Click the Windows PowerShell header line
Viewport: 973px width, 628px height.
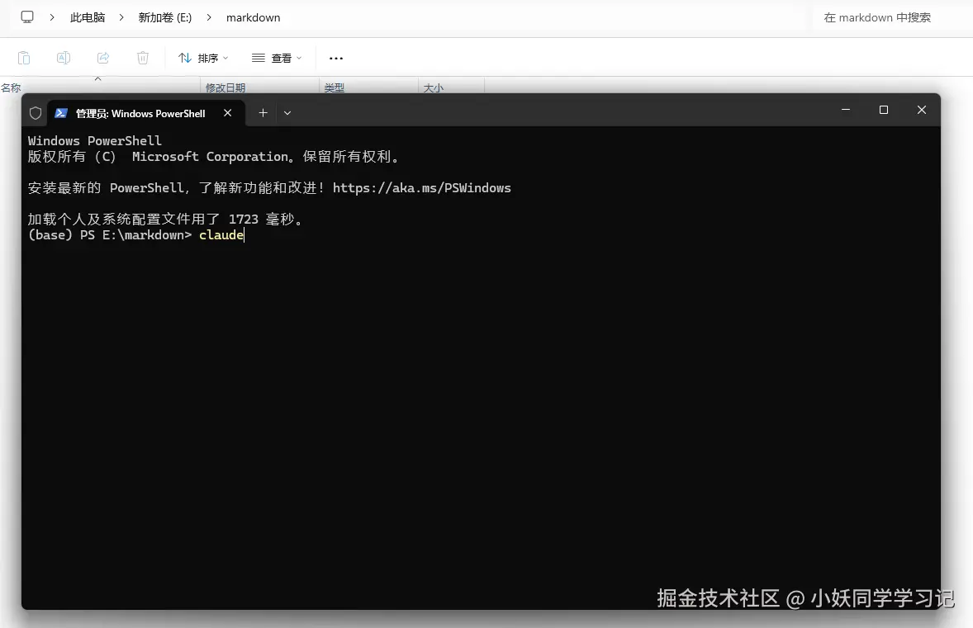coord(94,141)
